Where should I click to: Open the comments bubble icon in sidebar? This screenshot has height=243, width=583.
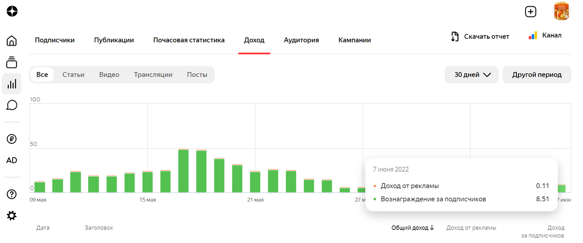tap(12, 105)
